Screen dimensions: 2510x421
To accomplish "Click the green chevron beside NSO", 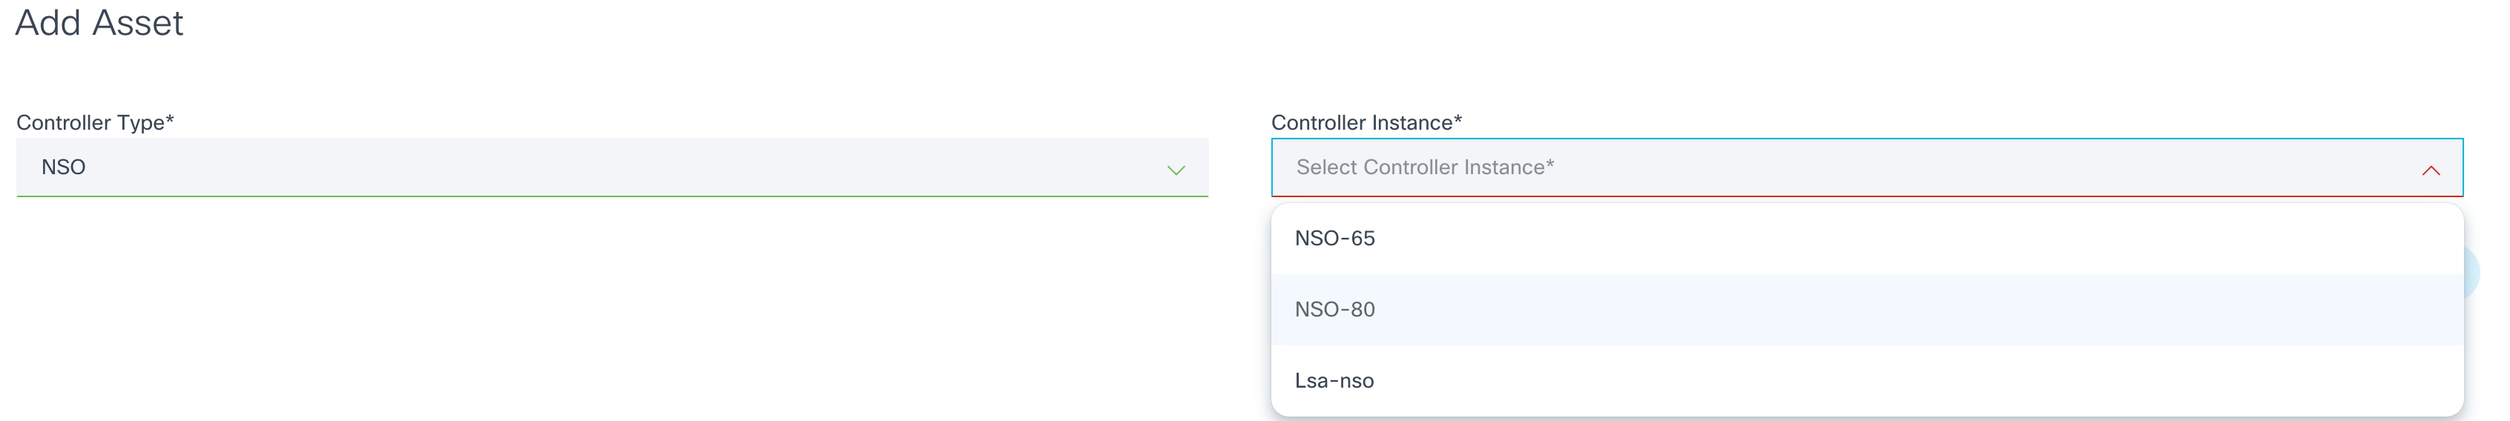I will [x=1176, y=170].
